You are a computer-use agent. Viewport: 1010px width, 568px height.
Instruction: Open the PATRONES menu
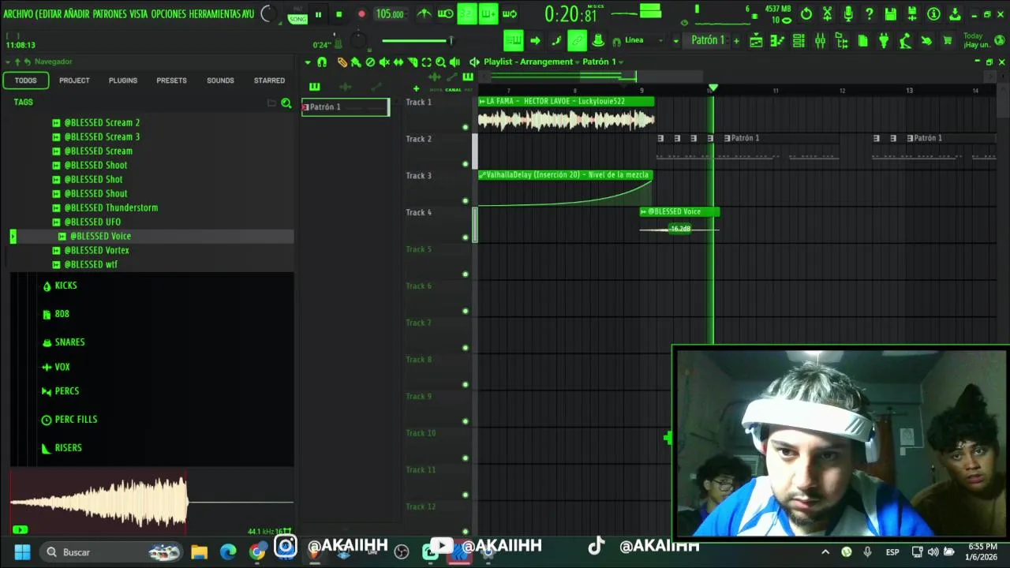109,14
